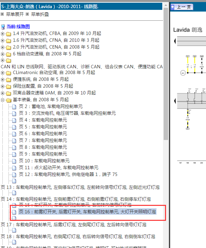Open 页 17：后雾灯灯泡, 左侧尾灯灯泡 entry
The height and width of the screenshot is (248, 206).
coord(73,225)
